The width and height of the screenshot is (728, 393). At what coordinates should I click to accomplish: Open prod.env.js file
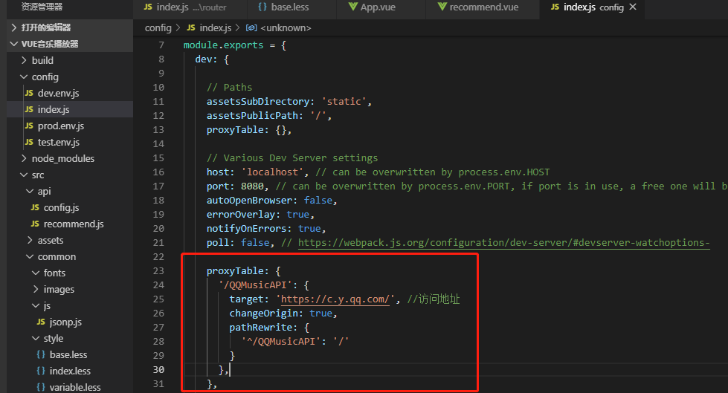[x=61, y=126]
